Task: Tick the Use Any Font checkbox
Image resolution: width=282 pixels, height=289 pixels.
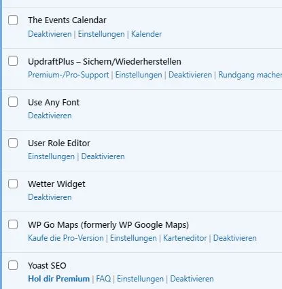Action: 13,102
